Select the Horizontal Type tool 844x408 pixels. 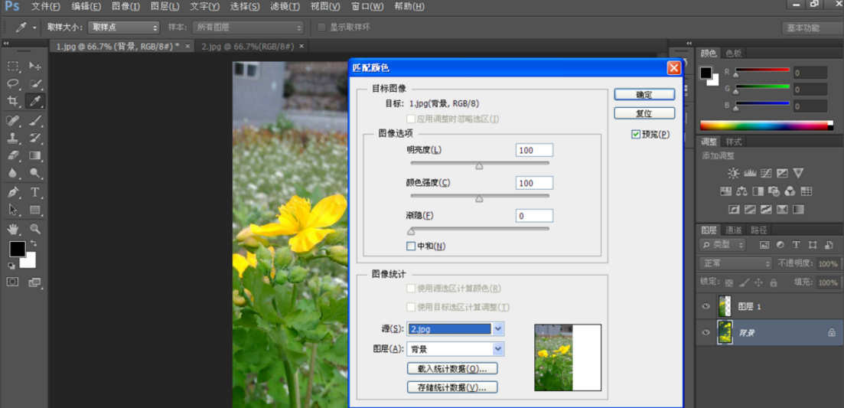coord(35,192)
